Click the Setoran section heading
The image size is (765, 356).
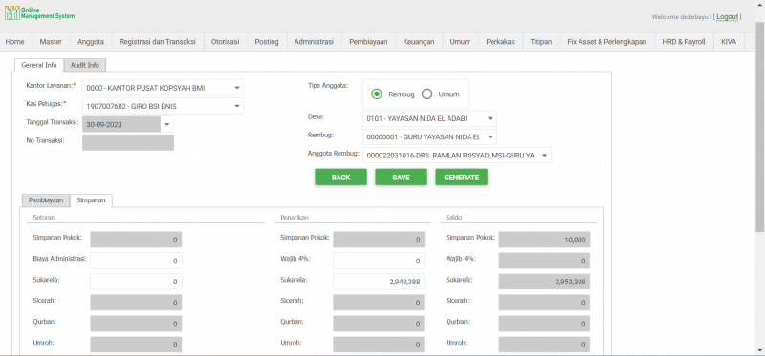click(x=43, y=218)
